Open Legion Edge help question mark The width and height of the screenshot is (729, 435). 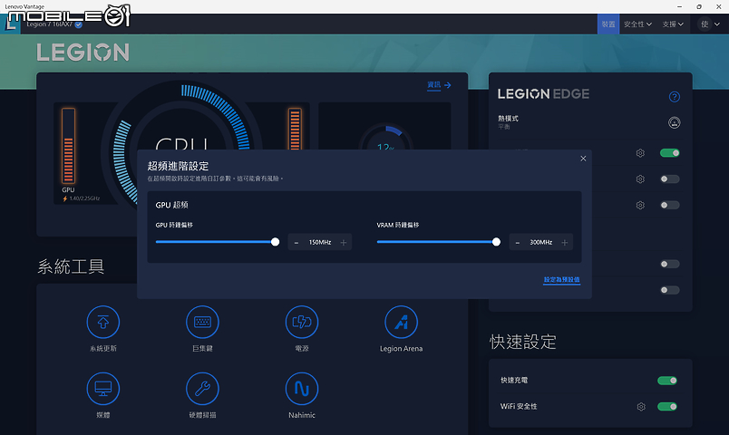point(674,97)
